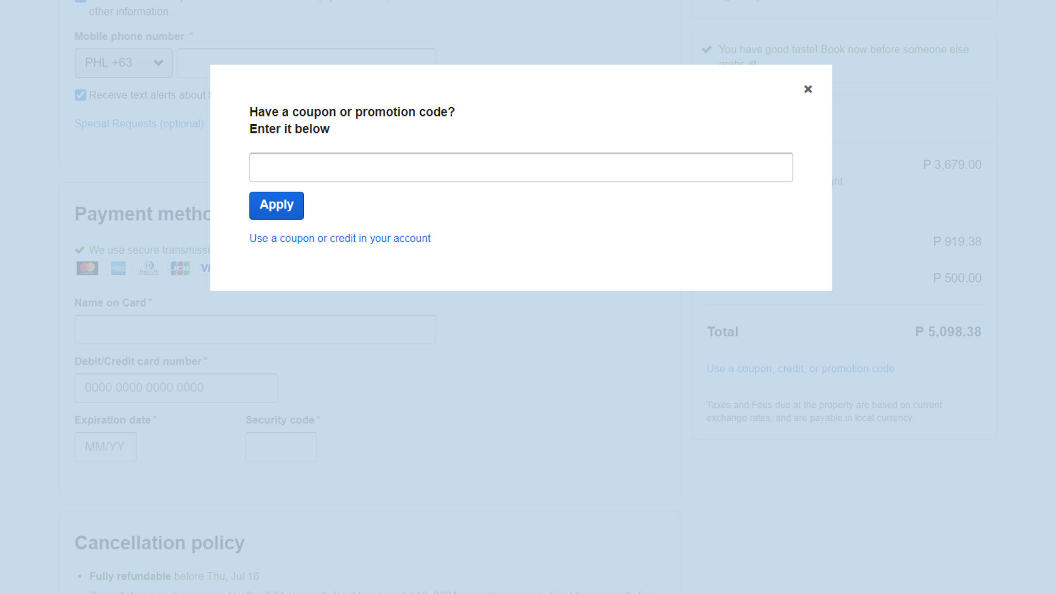Viewport: 1056px width, 594px height.
Task: Click the JCB card icon
Action: (180, 268)
